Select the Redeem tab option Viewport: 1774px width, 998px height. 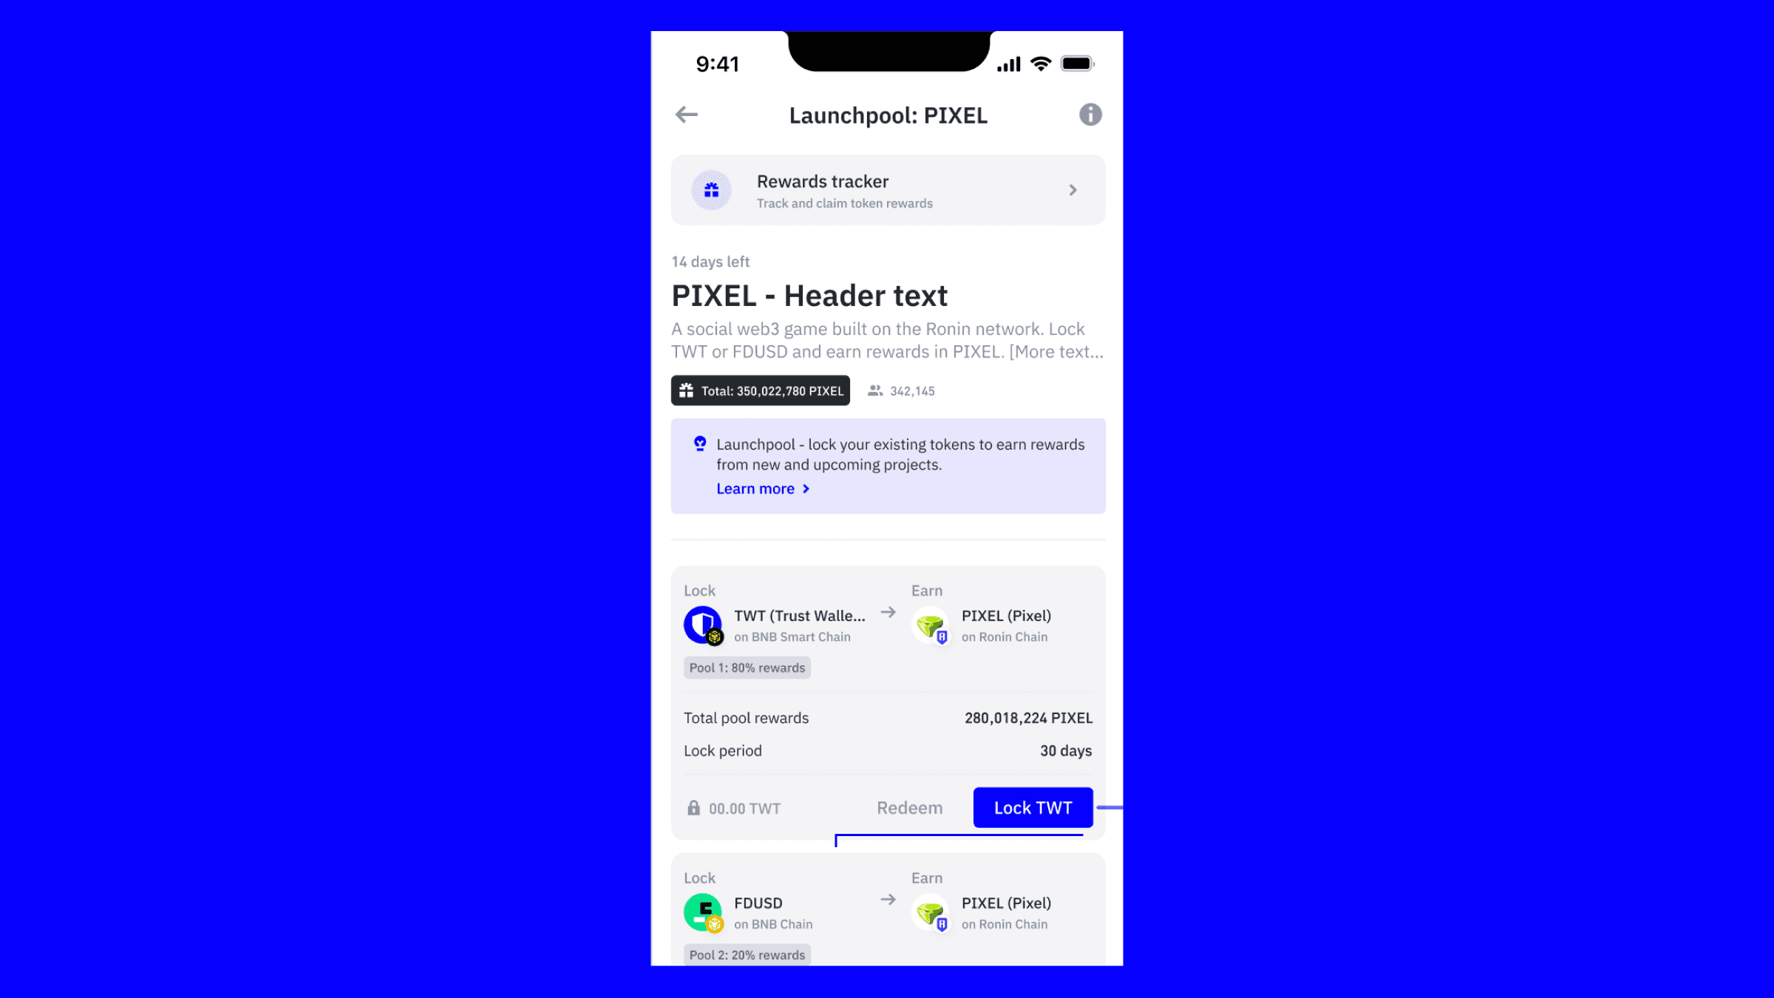910,807
